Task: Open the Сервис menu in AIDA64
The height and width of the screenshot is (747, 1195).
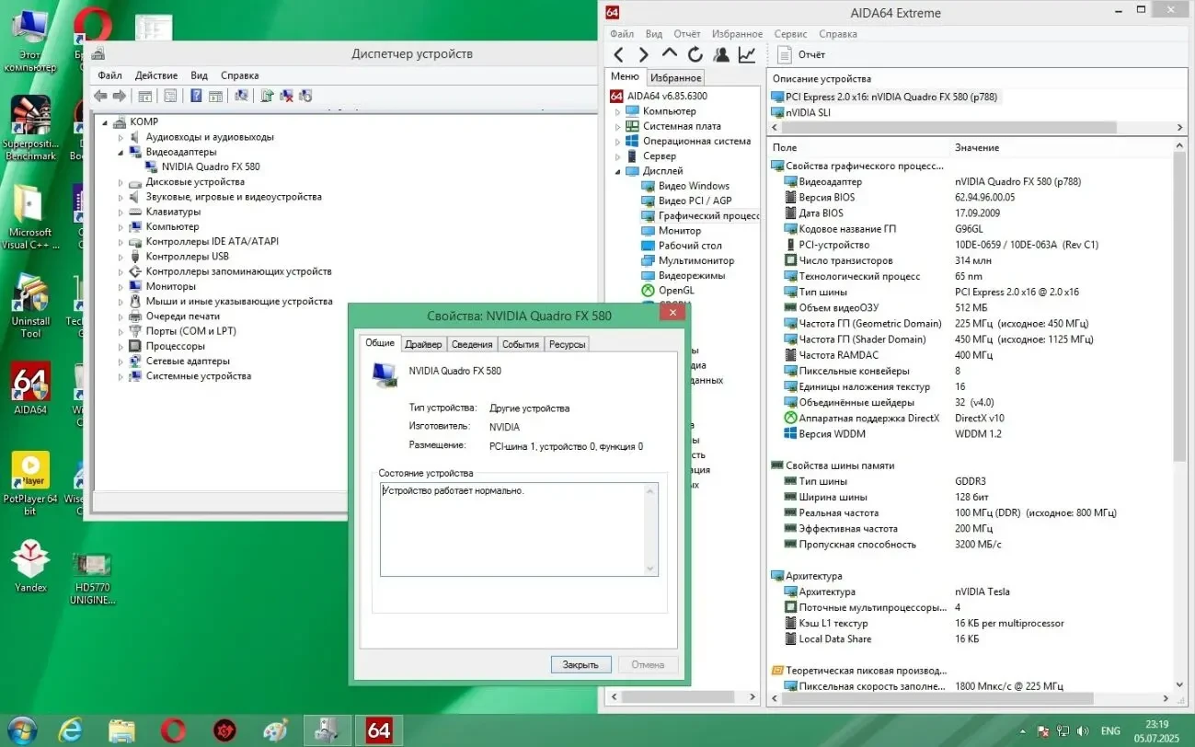Action: coord(790,34)
